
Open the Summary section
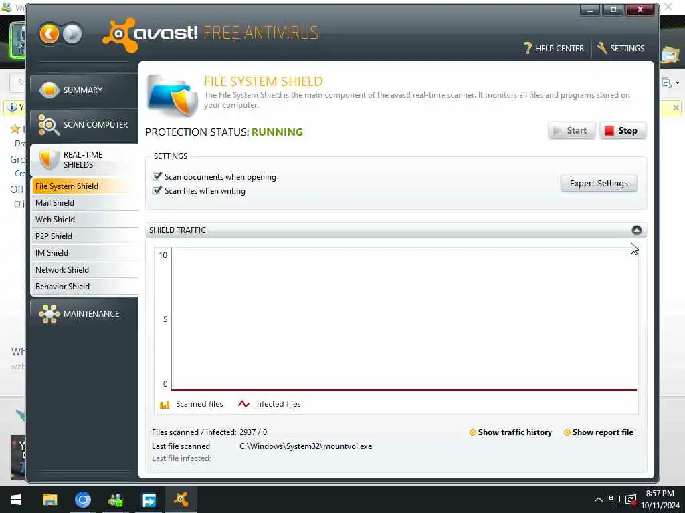pyautogui.click(x=84, y=90)
